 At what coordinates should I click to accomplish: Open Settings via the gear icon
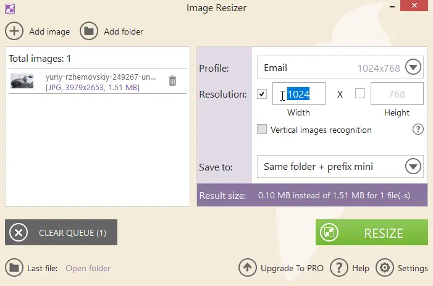point(385,267)
